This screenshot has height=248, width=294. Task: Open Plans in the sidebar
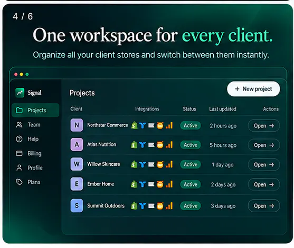coord(29,182)
